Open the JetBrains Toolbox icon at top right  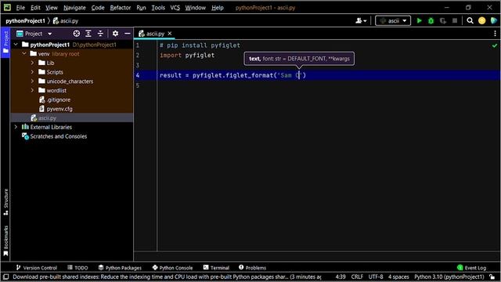(x=494, y=21)
